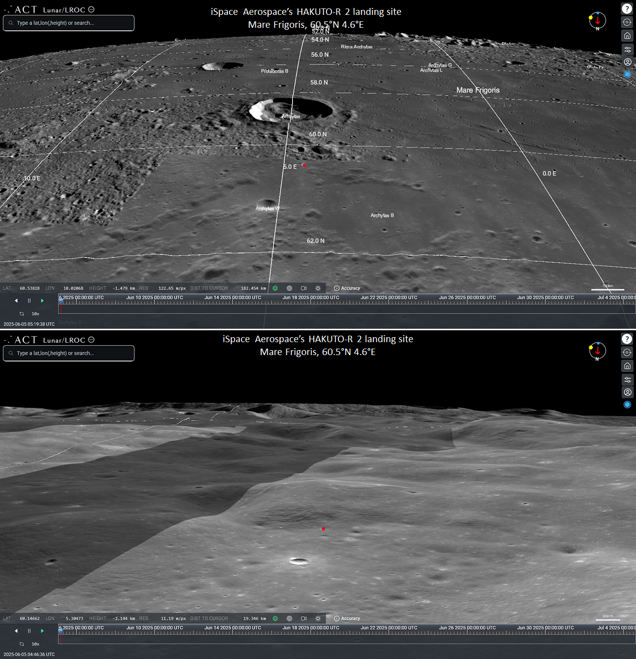
Task: Click the Archytas G label
Action: pos(440,65)
